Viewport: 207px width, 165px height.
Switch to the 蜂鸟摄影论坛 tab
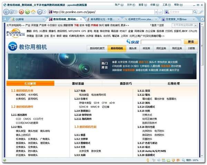coord(103,19)
